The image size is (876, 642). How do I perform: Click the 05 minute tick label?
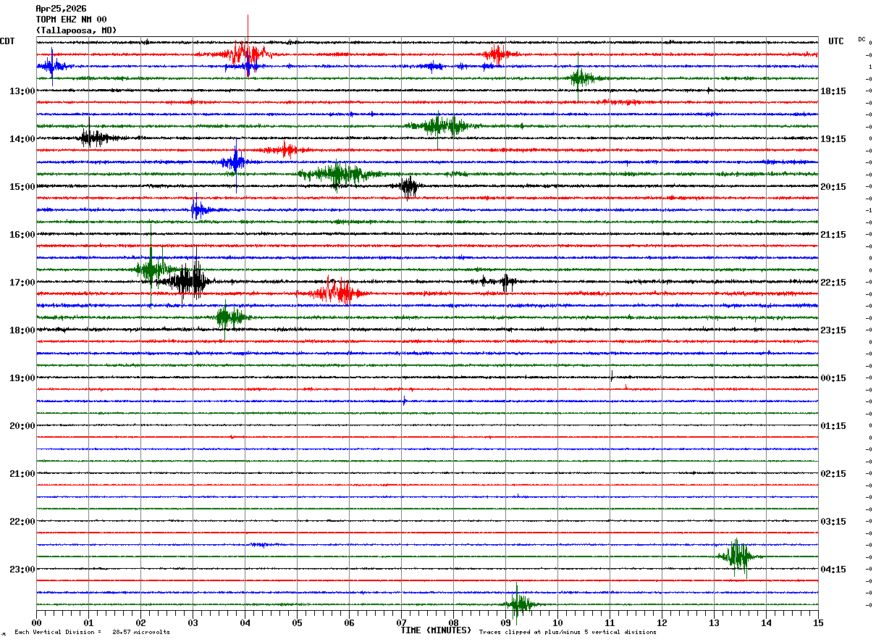click(297, 622)
